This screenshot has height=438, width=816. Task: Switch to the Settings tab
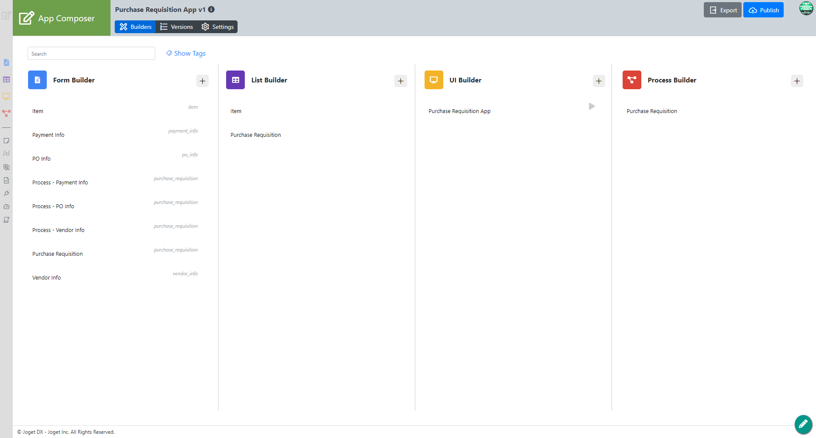pos(218,27)
